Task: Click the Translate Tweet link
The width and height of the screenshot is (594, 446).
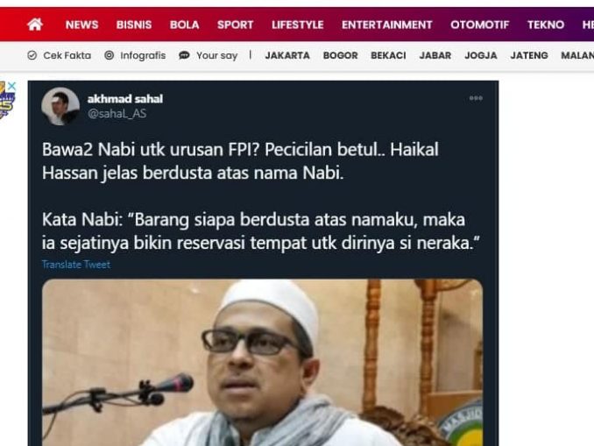Action: tap(76, 264)
